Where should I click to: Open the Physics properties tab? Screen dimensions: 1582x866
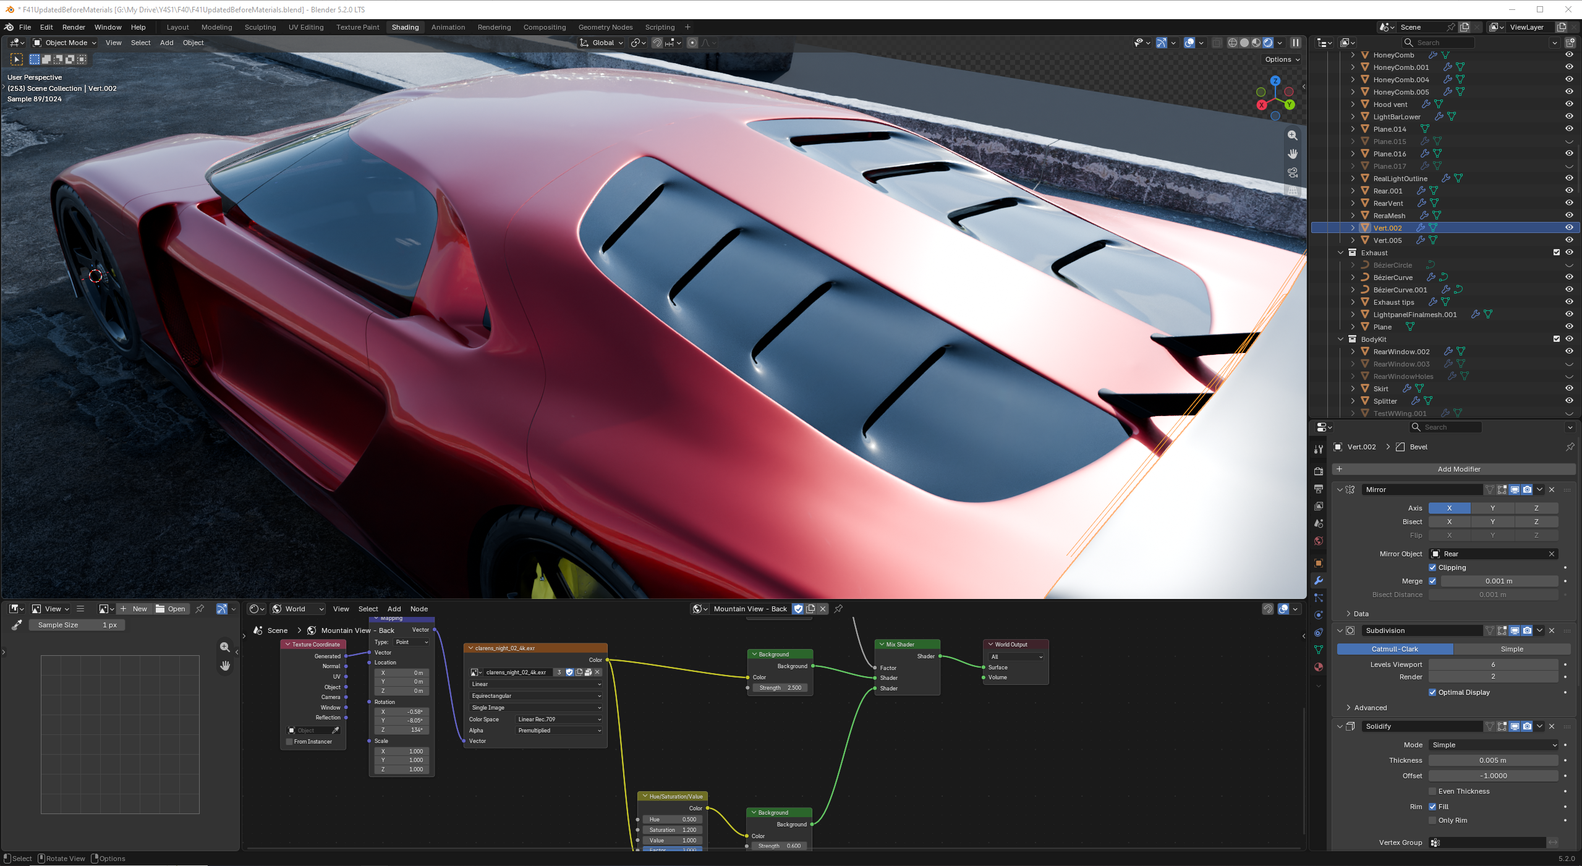1319,615
